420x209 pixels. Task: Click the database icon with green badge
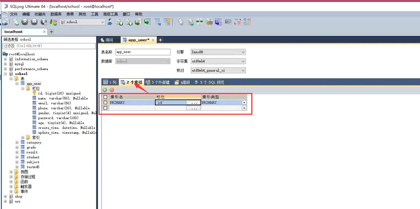pyautogui.click(x=190, y=22)
